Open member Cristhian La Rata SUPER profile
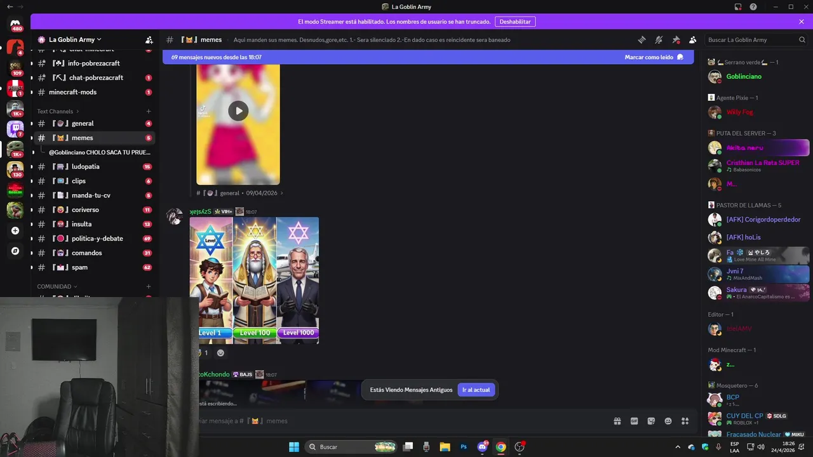The height and width of the screenshot is (457, 813). (x=758, y=166)
